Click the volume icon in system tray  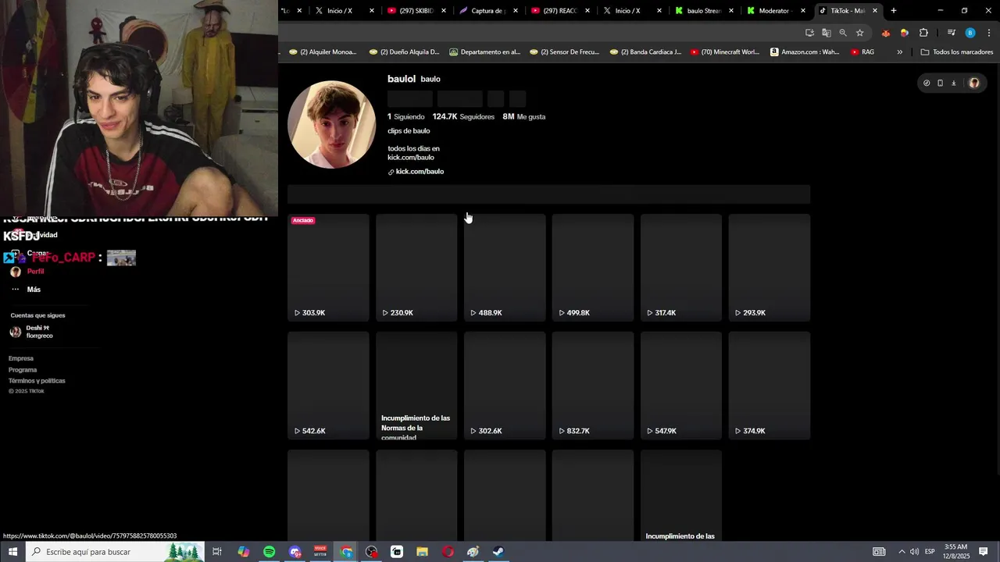coord(914,552)
